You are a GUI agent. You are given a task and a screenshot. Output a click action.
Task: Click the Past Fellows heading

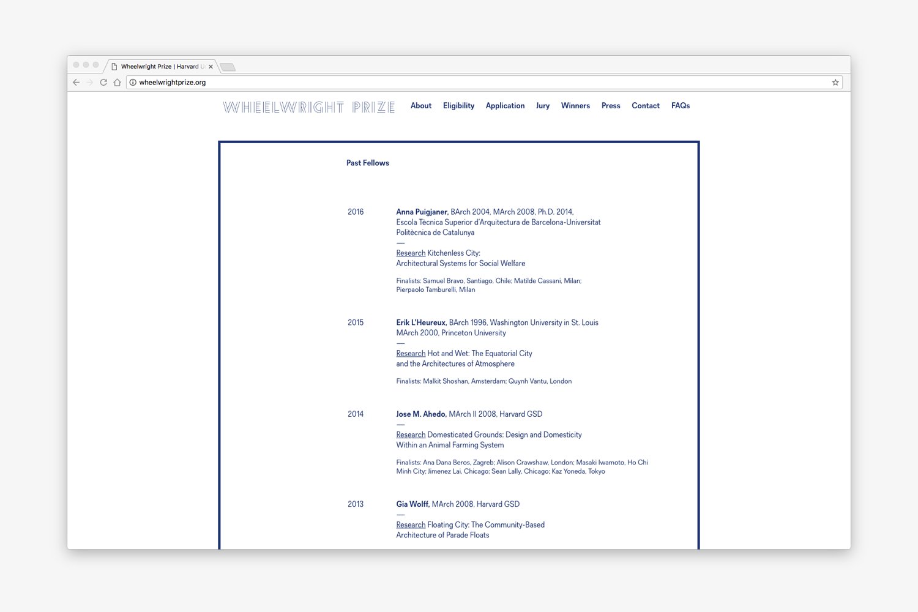[x=368, y=163]
